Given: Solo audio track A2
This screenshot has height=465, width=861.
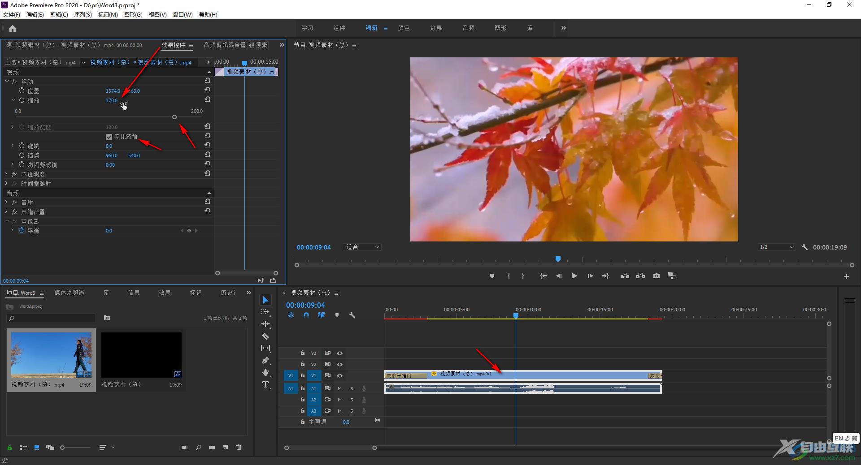Looking at the screenshot, I should click(352, 400).
